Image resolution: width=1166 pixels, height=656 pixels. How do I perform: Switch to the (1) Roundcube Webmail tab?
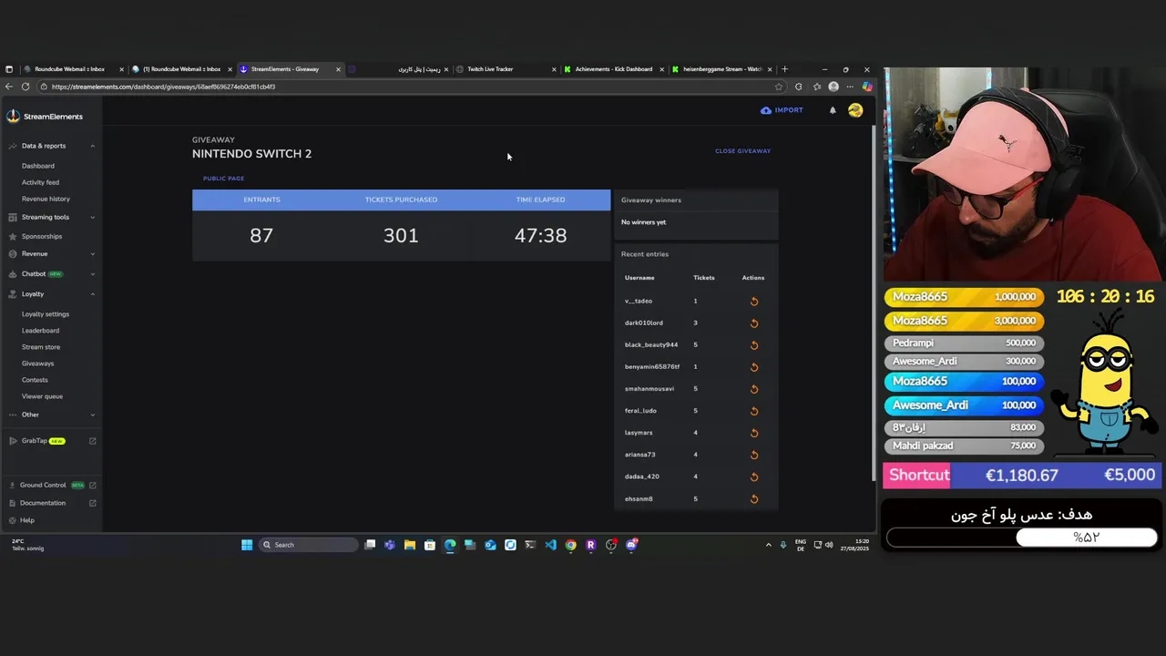point(181,69)
